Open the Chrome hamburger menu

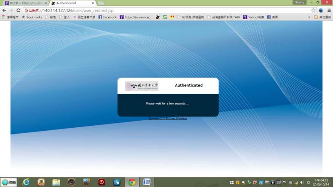tap(329, 10)
